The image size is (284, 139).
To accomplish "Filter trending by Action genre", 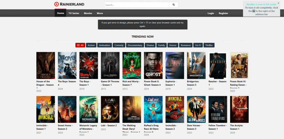I will [91, 45].
